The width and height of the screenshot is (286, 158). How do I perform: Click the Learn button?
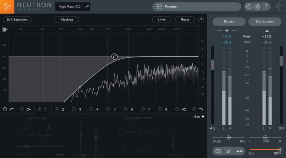(x=162, y=20)
